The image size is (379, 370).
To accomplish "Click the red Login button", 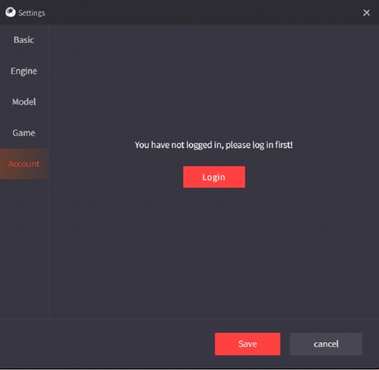I will [214, 177].
